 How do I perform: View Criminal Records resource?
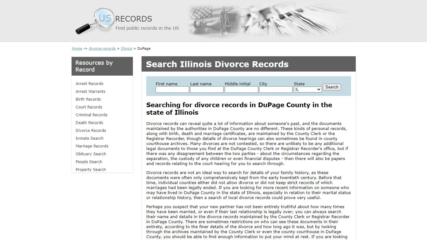[91, 115]
